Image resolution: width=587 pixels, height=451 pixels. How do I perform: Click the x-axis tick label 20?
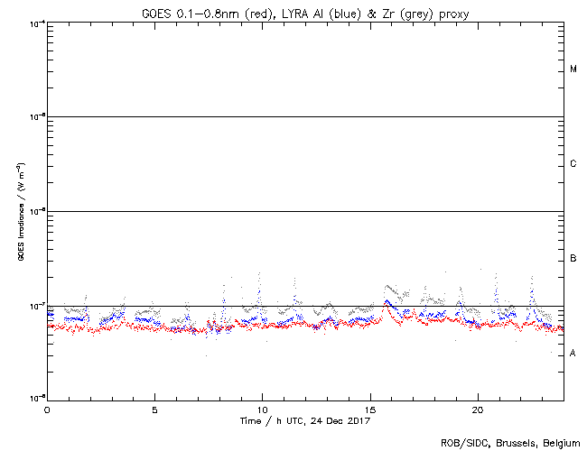[x=478, y=410]
